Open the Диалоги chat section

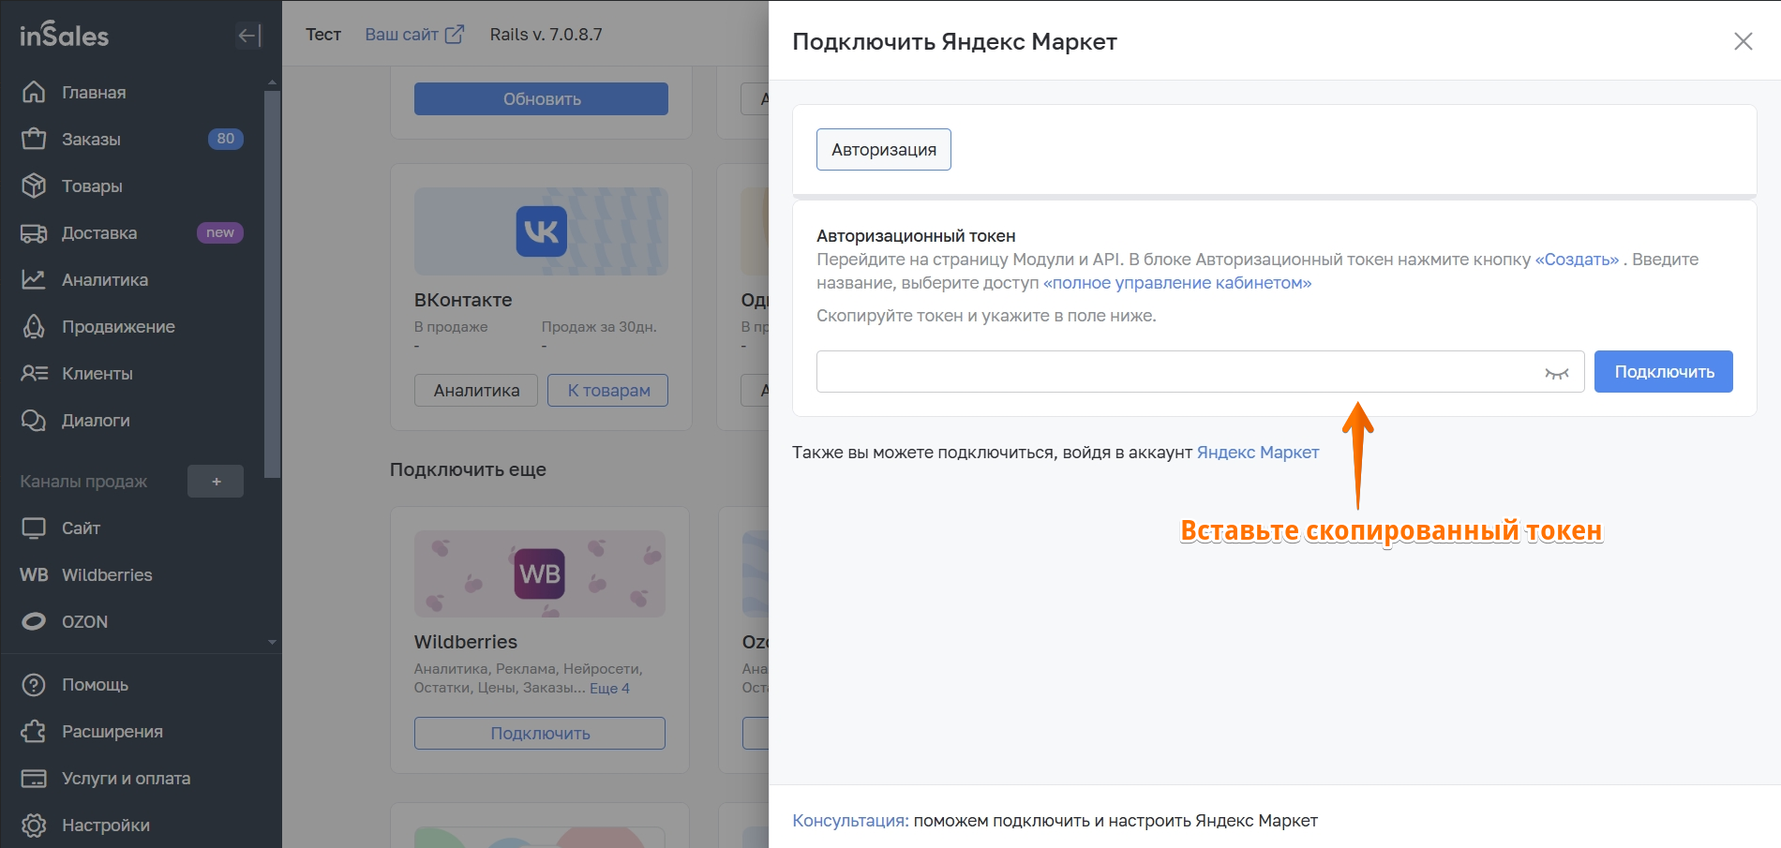click(96, 421)
